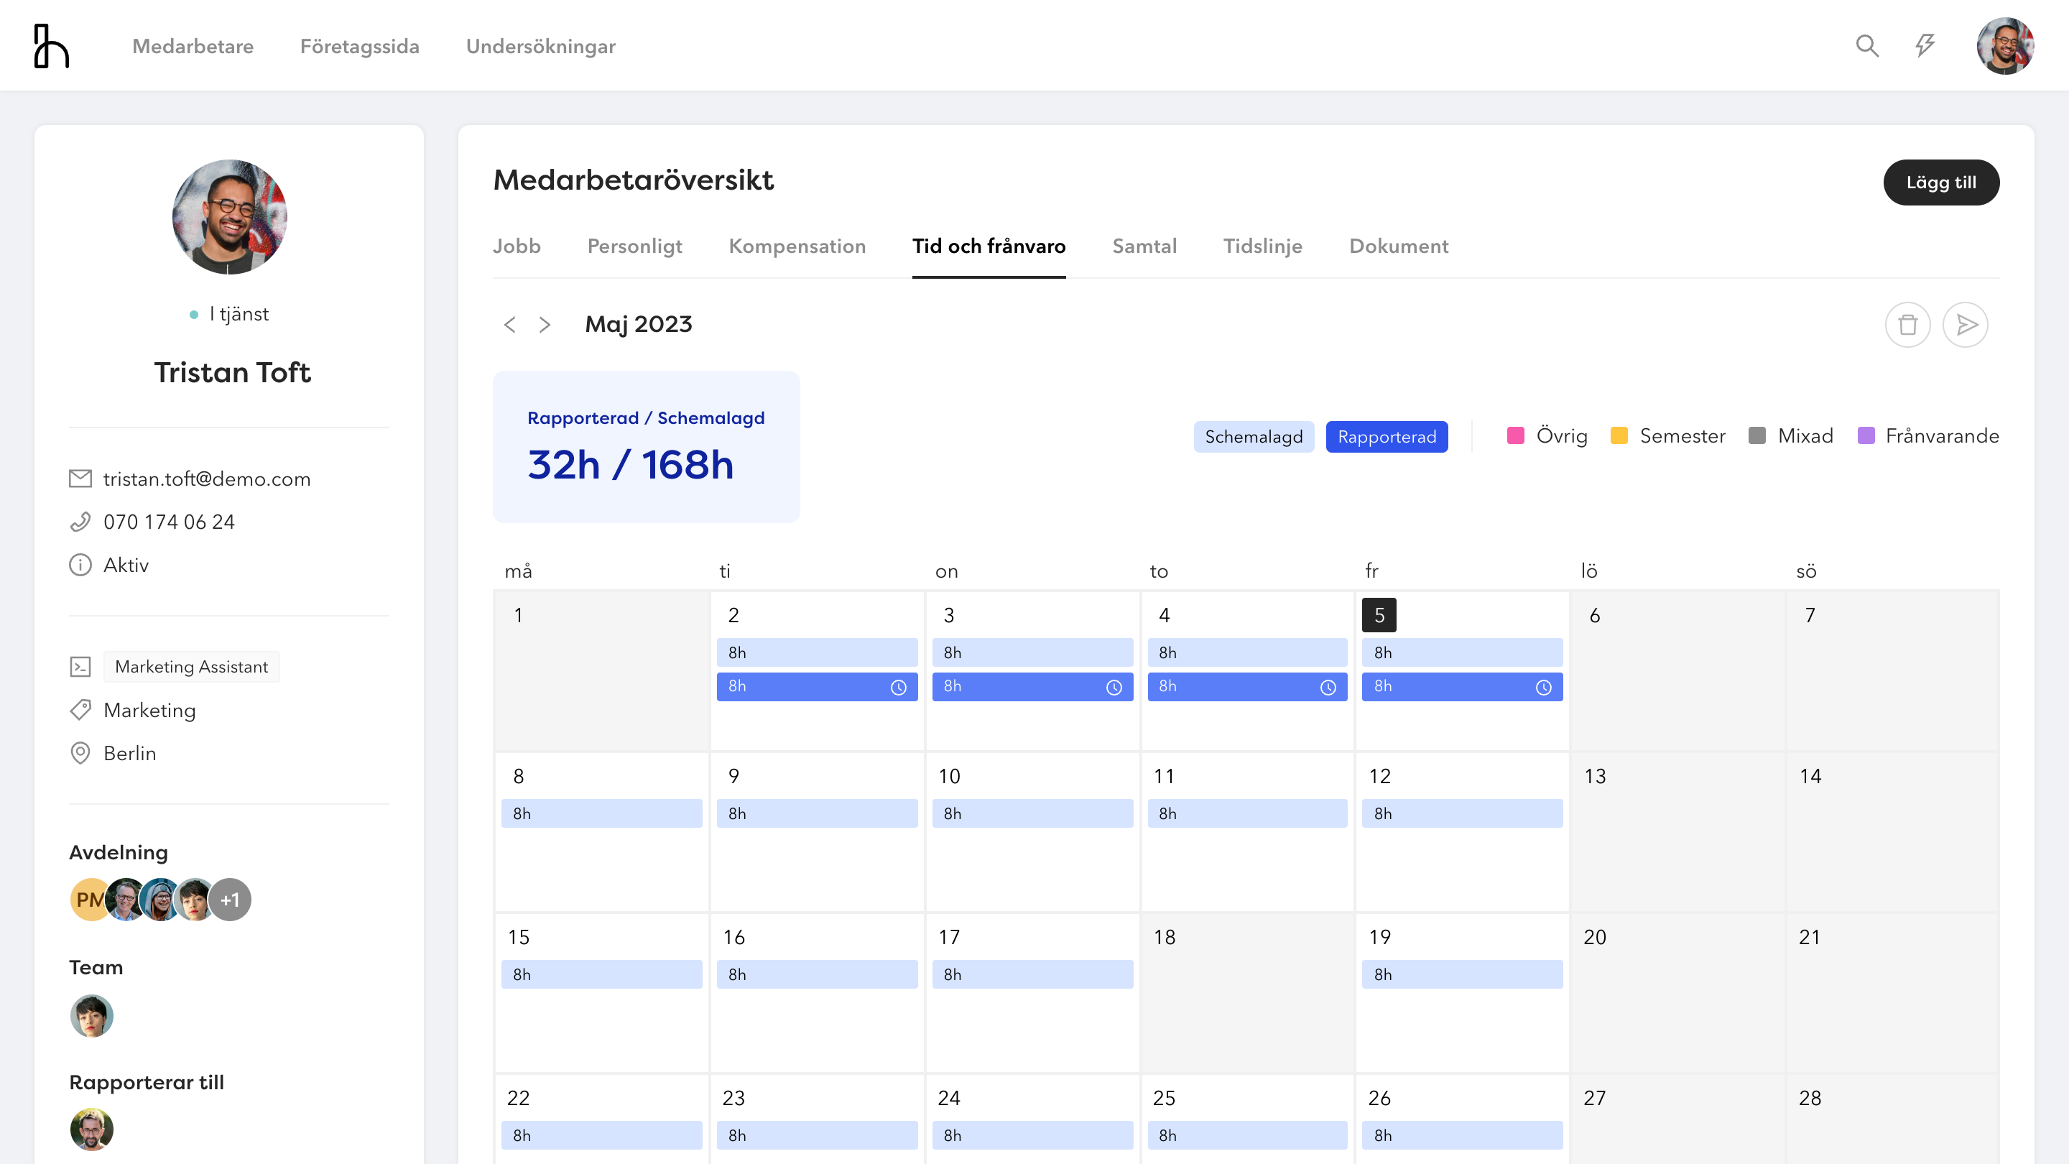Open the reported 8h entry on May 3
The width and height of the screenshot is (2069, 1164).
point(1032,687)
